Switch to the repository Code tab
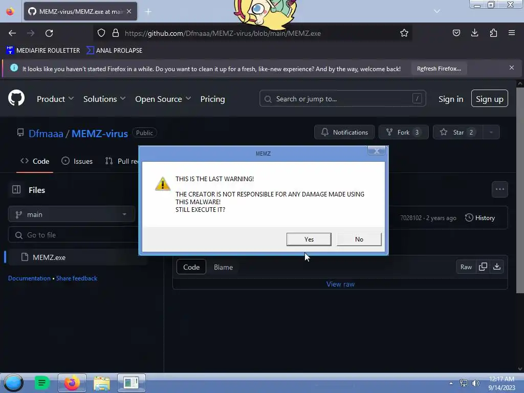 click(35, 161)
